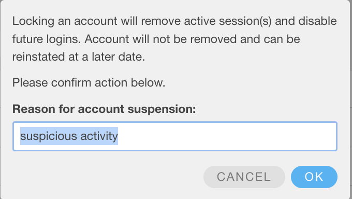Click the word 'suspicious' in the text field
Screen dimensions: 352x199
tap(49, 136)
